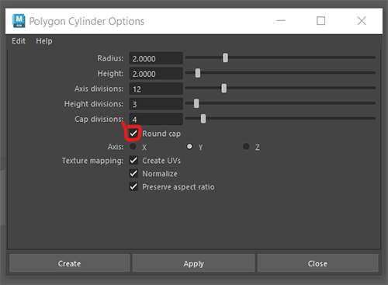Click the Apply button
This screenshot has width=388, height=285.
[194, 263]
